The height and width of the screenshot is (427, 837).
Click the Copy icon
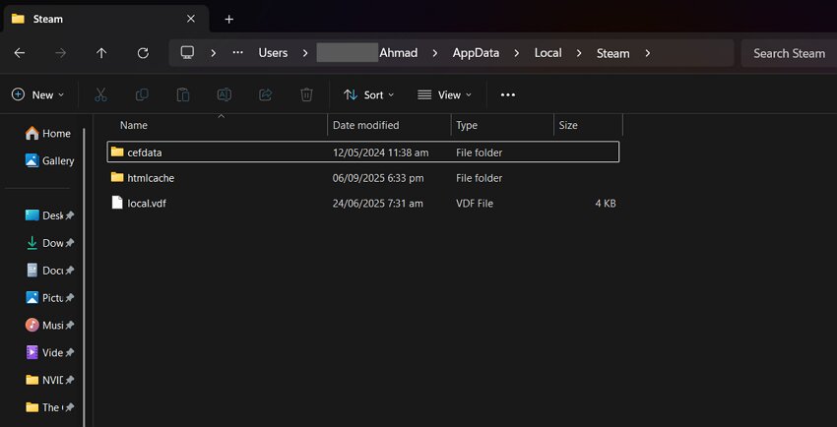click(142, 94)
